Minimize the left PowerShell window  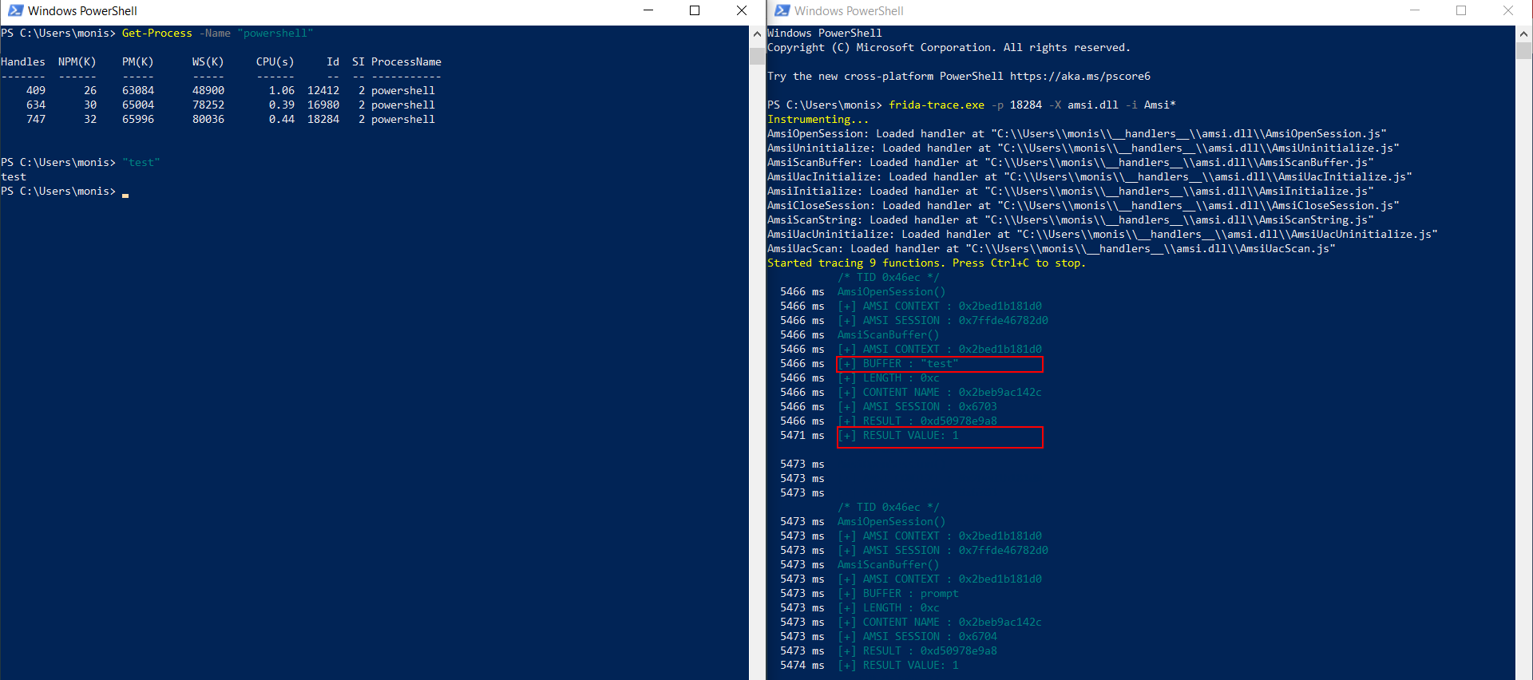pos(648,10)
